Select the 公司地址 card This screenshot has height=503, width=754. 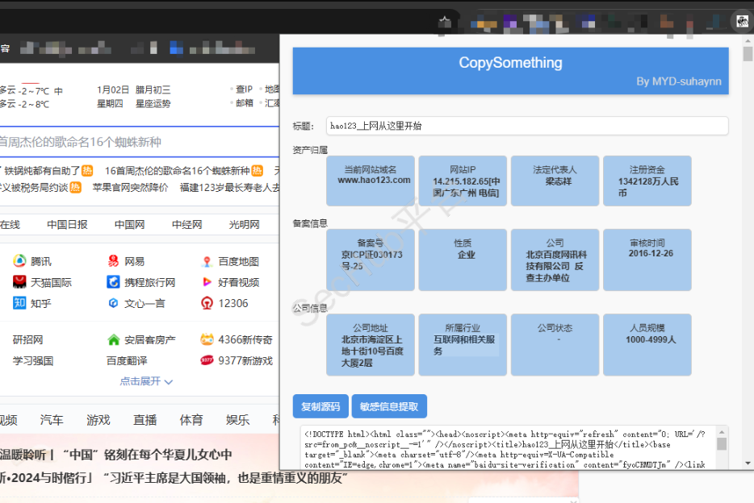coord(371,345)
